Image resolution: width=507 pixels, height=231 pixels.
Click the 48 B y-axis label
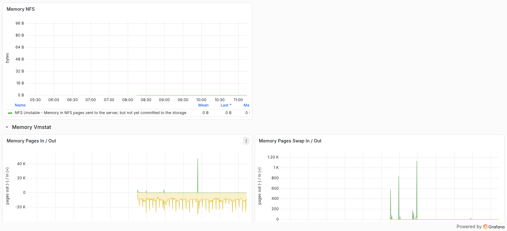coord(20,59)
